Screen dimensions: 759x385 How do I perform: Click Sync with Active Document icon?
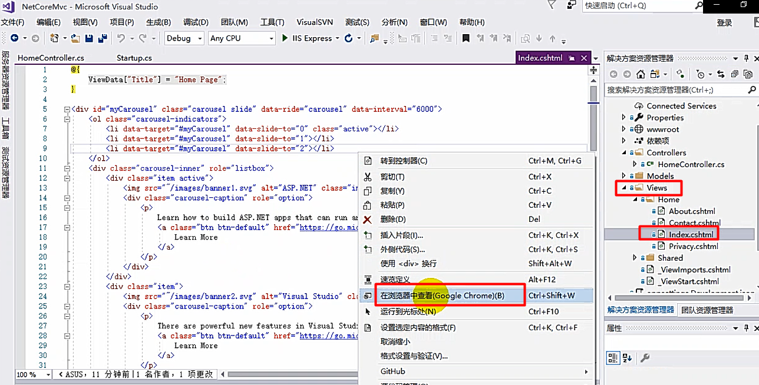pyautogui.click(x=721, y=74)
